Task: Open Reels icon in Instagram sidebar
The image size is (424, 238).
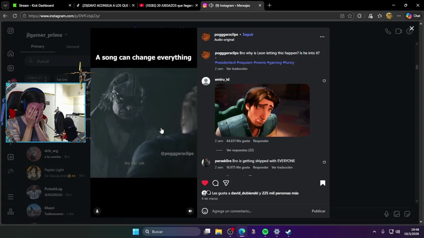Action: pos(11,68)
